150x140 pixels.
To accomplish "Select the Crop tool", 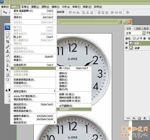I will point(7,41).
